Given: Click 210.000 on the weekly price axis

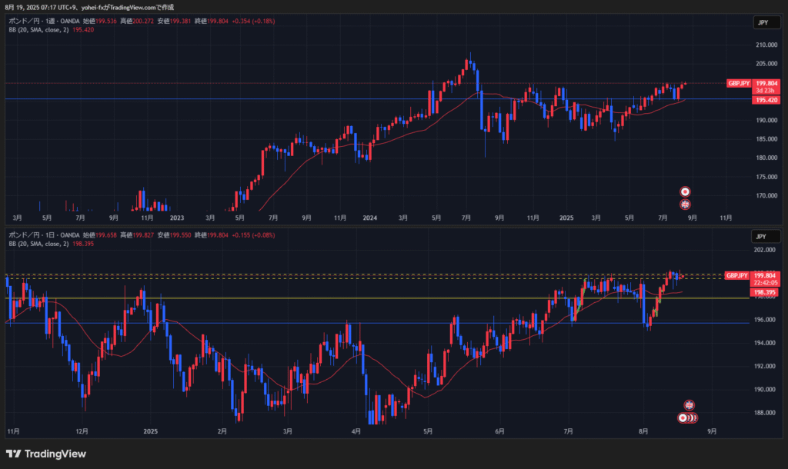Looking at the screenshot, I should [766, 45].
